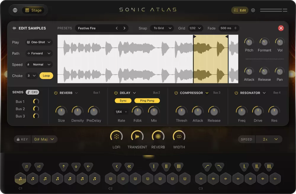Toggle the Loop button next to Choke
The width and height of the screenshot is (296, 194).
46,76
